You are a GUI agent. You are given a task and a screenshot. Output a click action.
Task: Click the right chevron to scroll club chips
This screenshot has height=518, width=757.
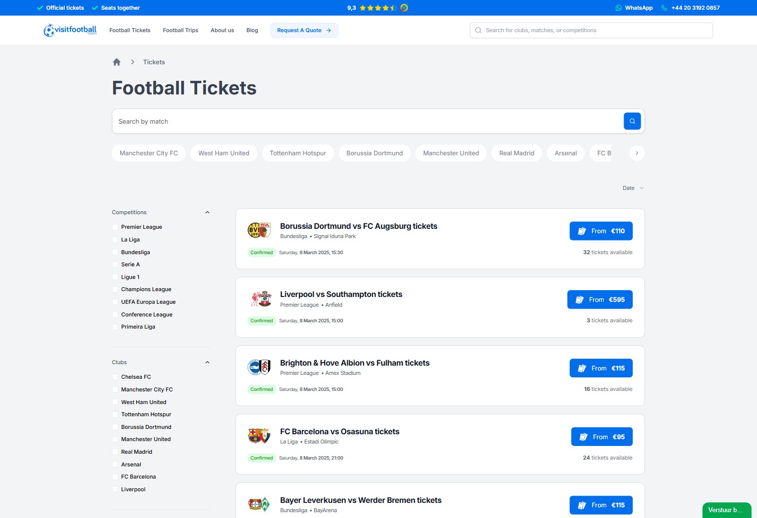(637, 153)
